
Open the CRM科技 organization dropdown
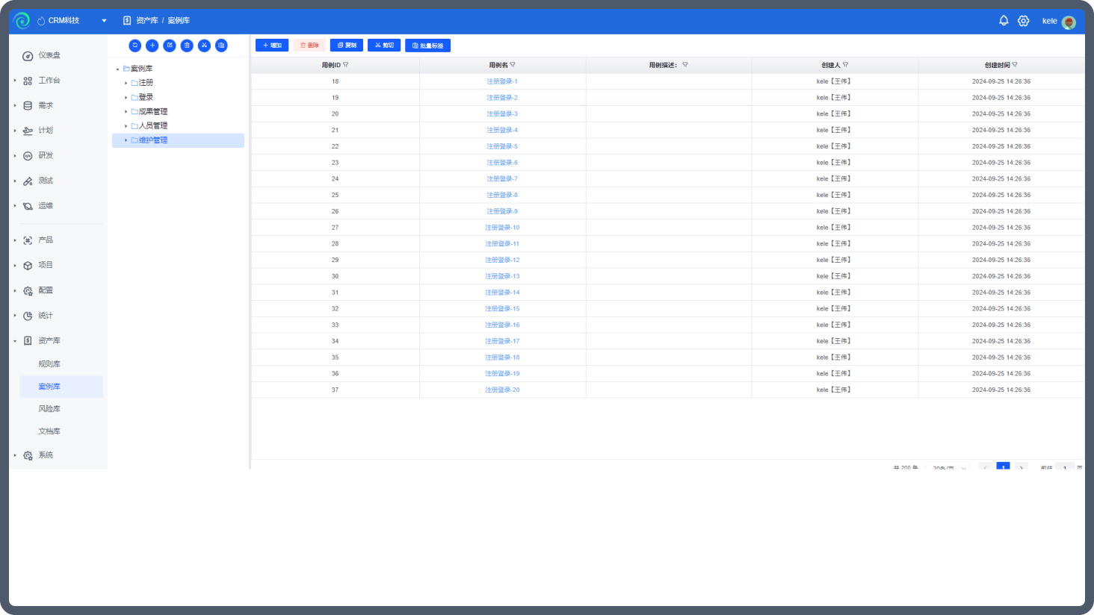104,21
